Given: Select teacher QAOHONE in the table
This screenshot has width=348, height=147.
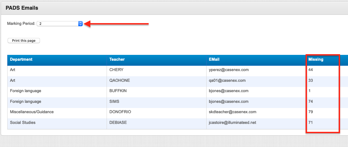Looking at the screenshot, I should (120, 80).
